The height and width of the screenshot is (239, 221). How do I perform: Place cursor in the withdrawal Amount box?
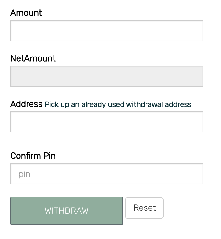coord(106,31)
